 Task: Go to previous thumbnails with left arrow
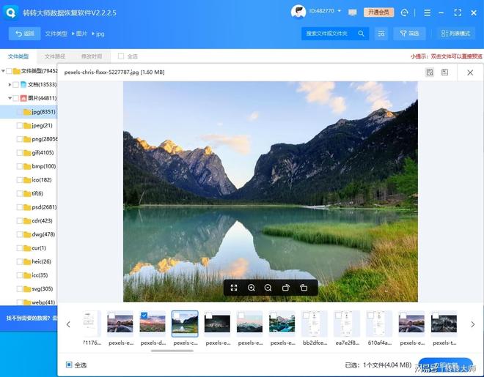tap(68, 324)
